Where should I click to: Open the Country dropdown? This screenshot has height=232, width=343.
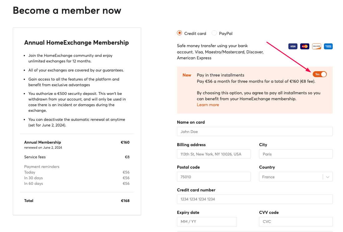pos(296,177)
